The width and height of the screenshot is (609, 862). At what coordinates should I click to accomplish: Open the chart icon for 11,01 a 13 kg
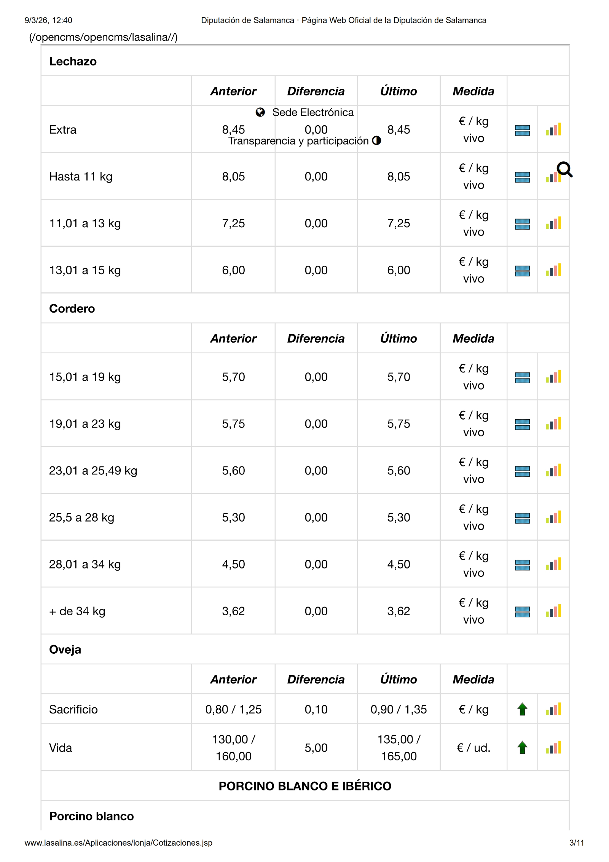coord(553,223)
